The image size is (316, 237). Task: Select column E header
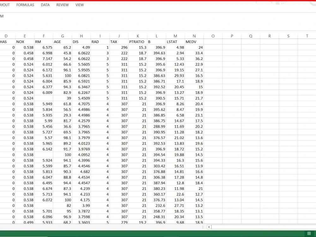25,36
